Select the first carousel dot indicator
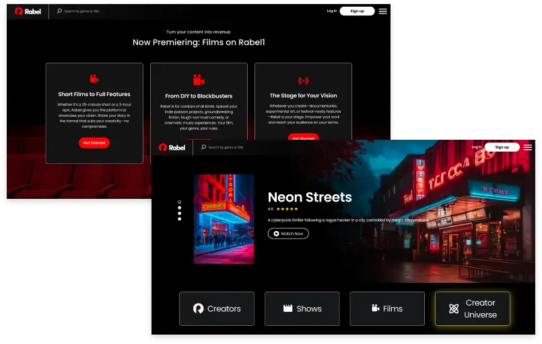The width and height of the screenshot is (542, 344). coord(179,202)
